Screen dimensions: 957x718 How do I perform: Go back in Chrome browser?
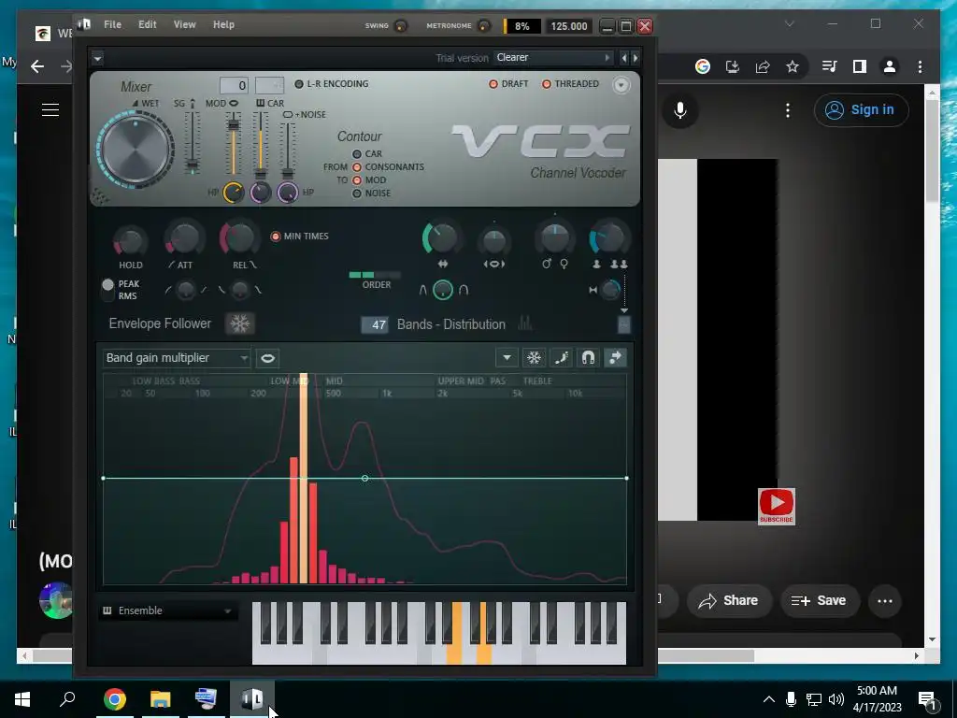point(37,66)
